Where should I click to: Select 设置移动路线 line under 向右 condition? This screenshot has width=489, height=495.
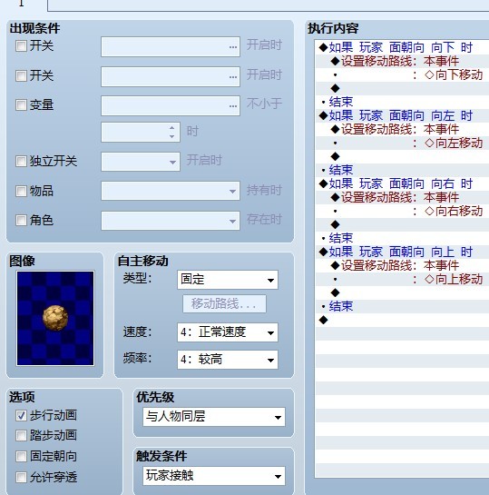(402, 198)
